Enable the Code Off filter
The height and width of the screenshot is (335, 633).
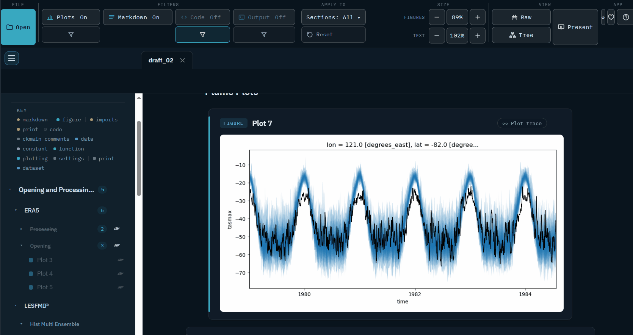(202, 17)
